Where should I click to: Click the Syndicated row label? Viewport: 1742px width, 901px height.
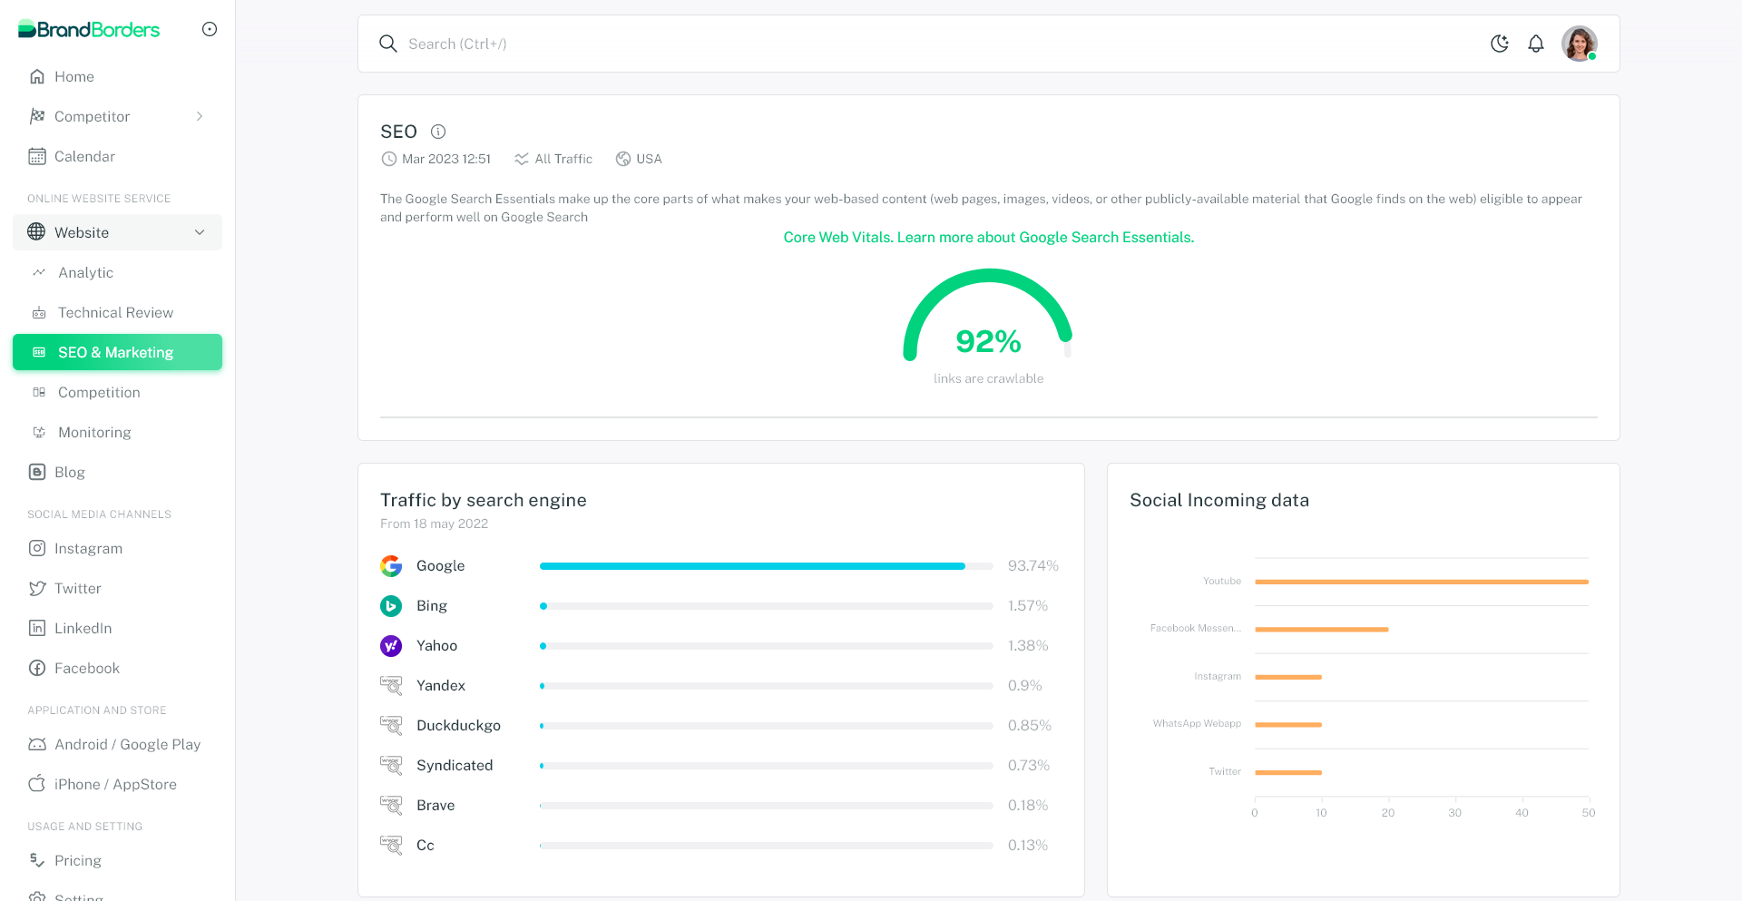pos(455,765)
